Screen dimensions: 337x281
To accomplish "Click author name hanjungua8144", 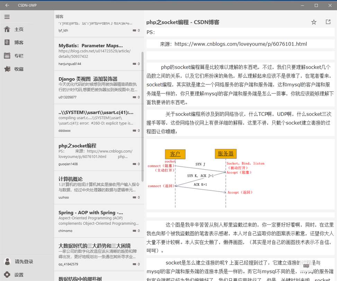I will click(x=70, y=64).
